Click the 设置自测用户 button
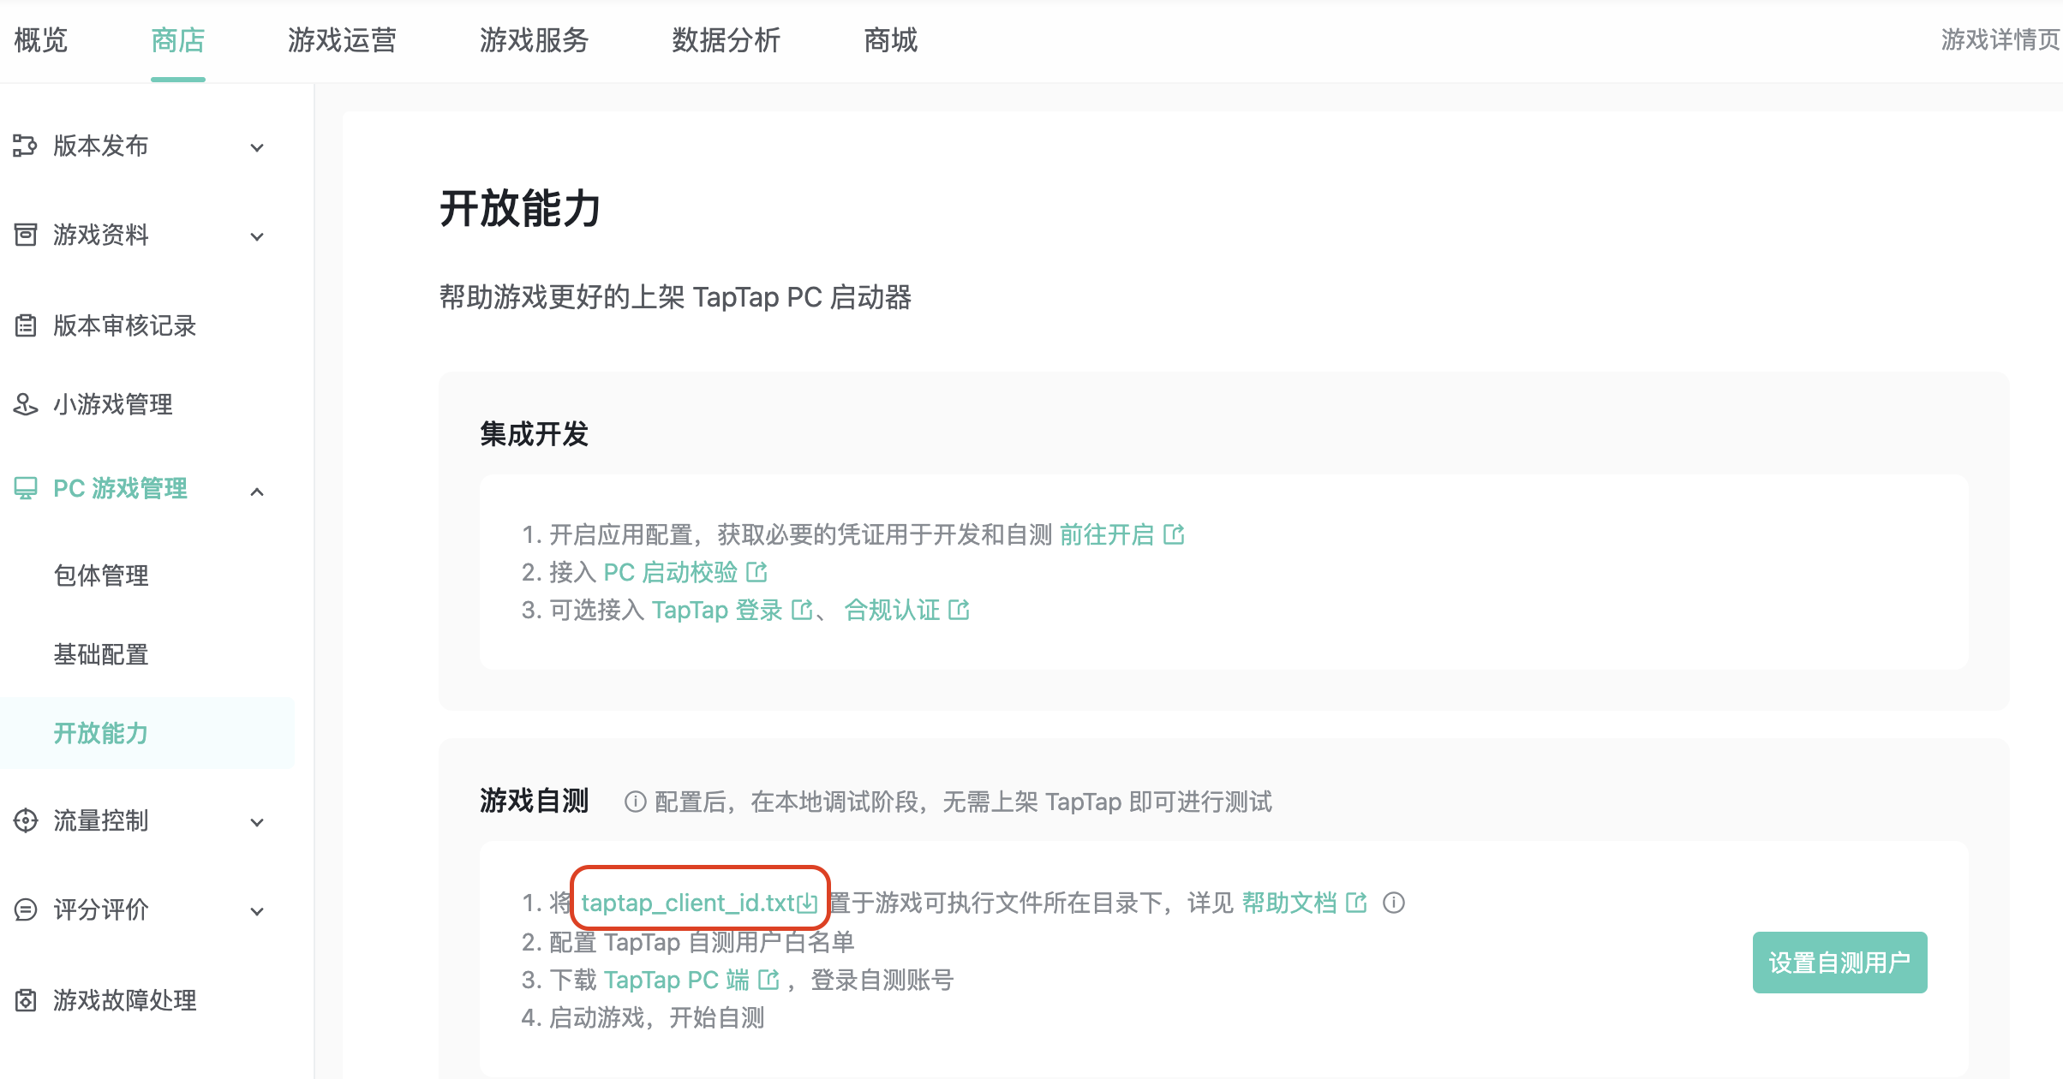 pyautogui.click(x=1839, y=963)
